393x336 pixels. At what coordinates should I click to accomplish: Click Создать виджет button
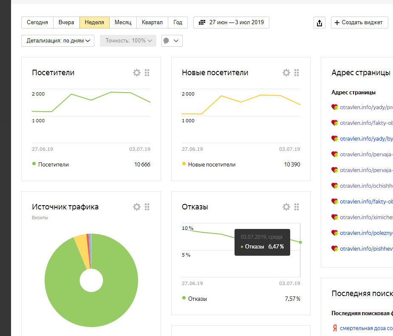pos(359,23)
